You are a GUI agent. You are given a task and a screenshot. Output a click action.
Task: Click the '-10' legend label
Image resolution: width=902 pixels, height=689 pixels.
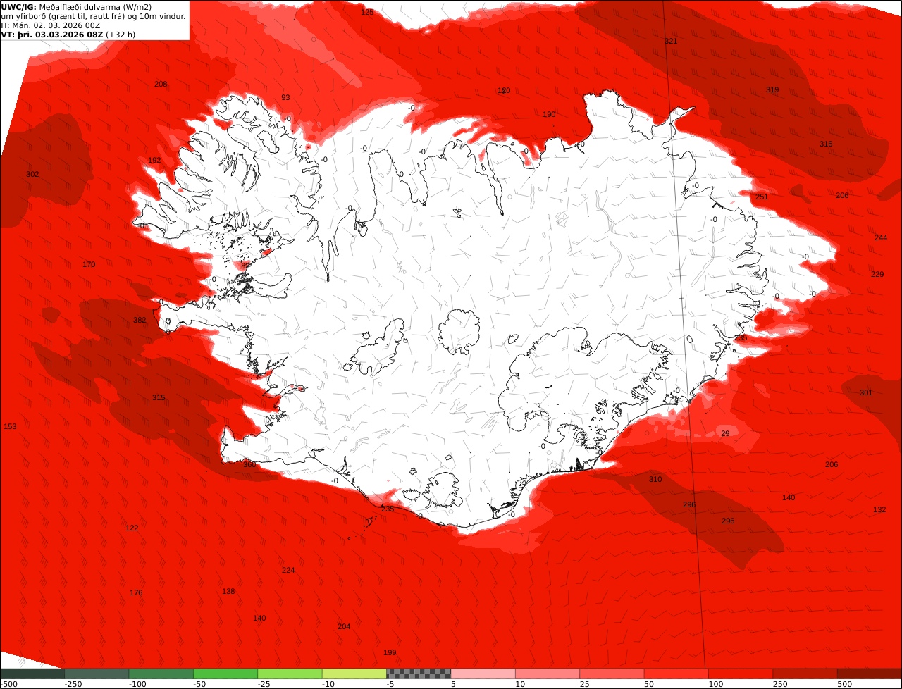point(328,684)
